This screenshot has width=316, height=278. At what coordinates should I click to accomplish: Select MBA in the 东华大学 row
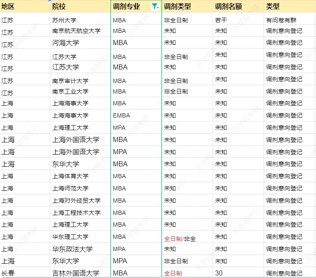pos(120,164)
